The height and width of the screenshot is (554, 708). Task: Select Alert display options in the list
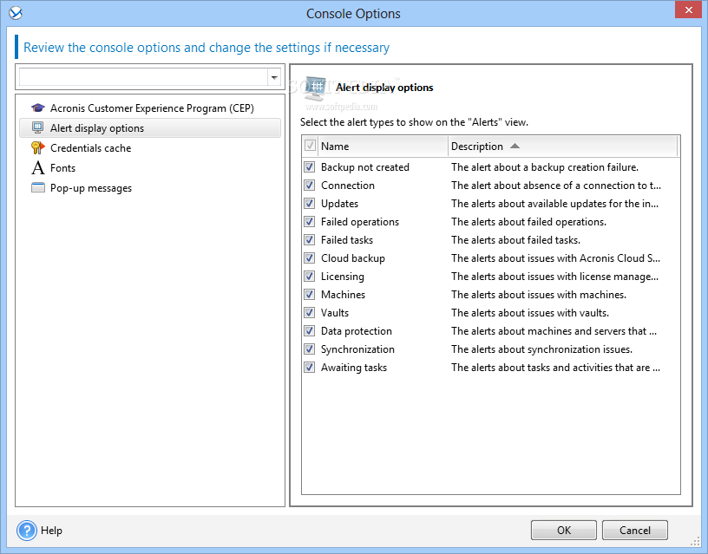[150, 128]
